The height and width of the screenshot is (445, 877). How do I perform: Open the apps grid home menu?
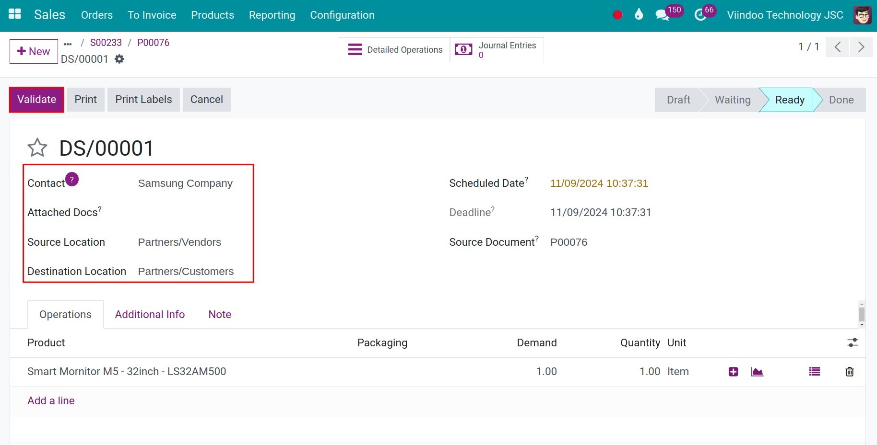click(15, 14)
